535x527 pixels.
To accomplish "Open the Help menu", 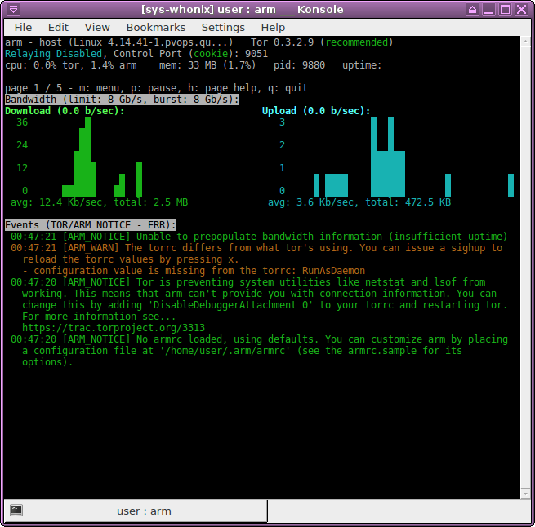I will click(273, 27).
